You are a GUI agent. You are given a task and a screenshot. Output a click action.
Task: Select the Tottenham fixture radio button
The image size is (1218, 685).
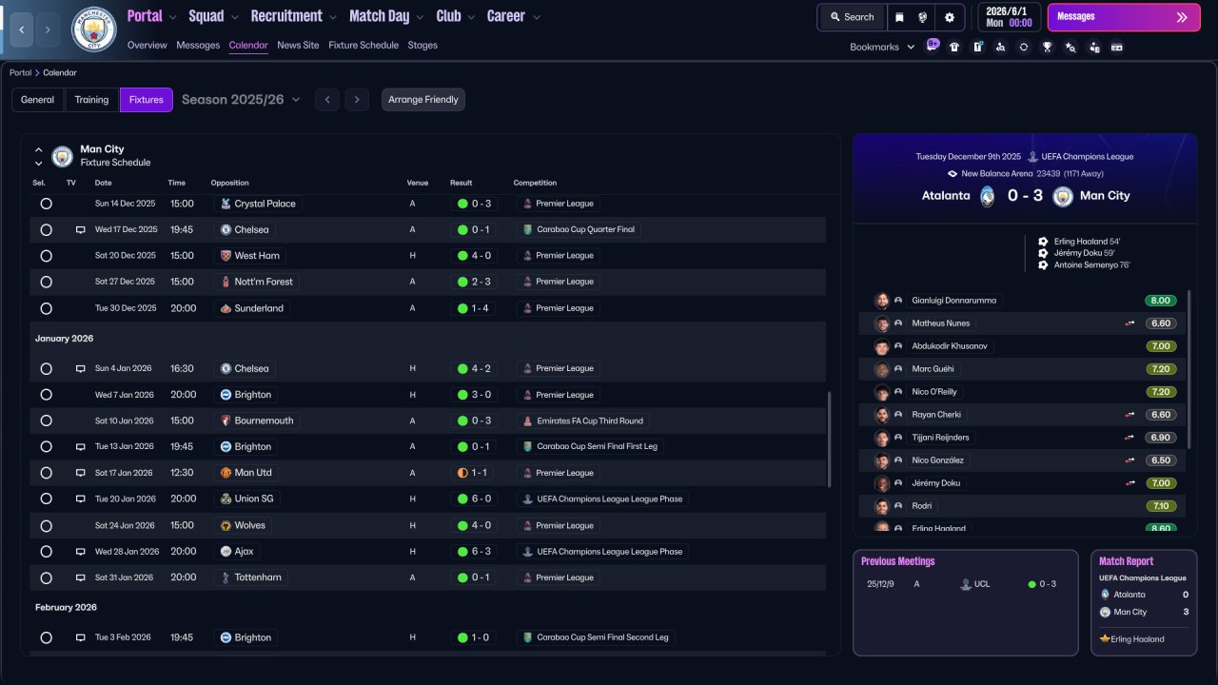[46, 577]
